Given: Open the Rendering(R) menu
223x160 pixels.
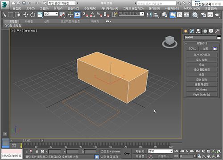Looking at the screenshot, I should pos(154,8).
